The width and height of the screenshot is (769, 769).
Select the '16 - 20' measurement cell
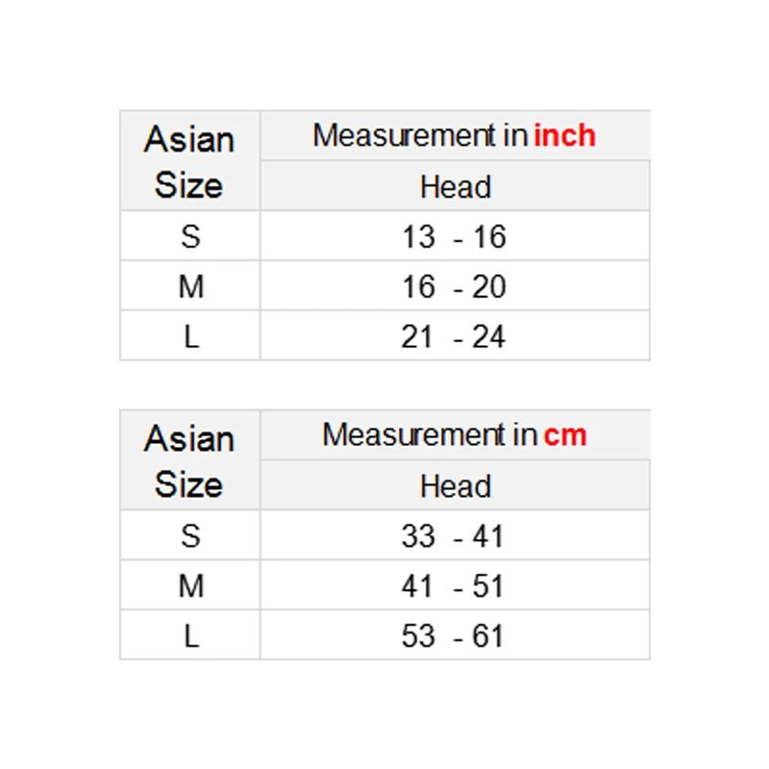(454, 286)
